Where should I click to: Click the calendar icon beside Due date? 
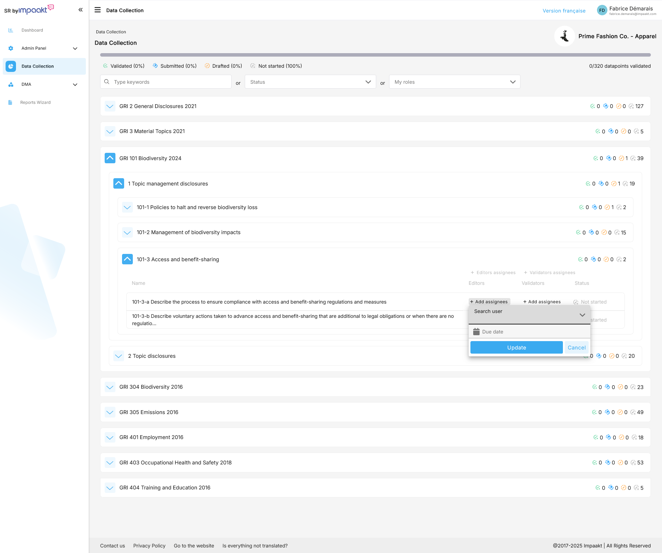[x=476, y=332]
